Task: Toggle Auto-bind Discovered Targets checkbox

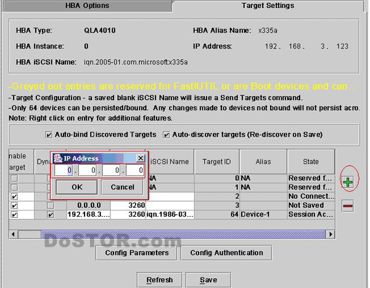Action: tap(49, 135)
